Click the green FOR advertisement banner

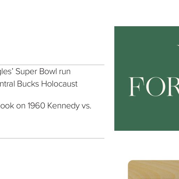(x=146, y=78)
